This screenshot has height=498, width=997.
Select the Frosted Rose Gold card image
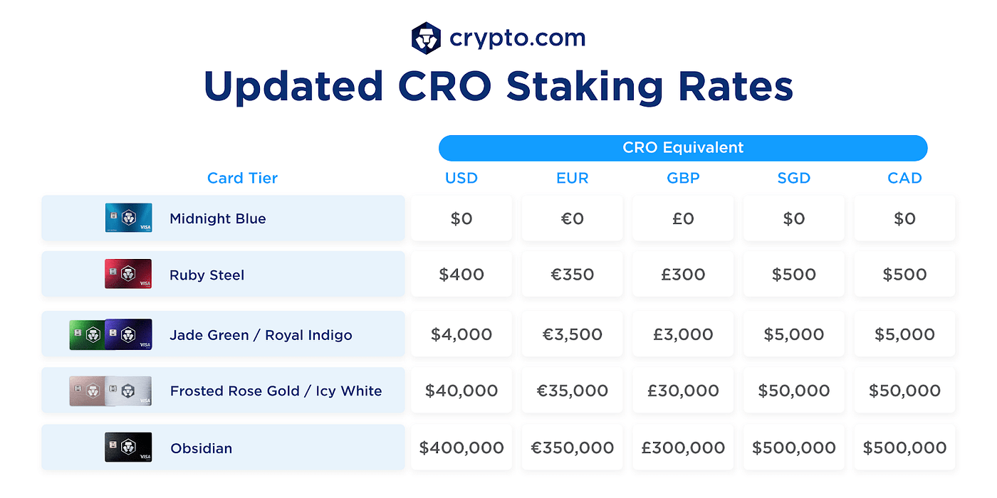coord(86,391)
